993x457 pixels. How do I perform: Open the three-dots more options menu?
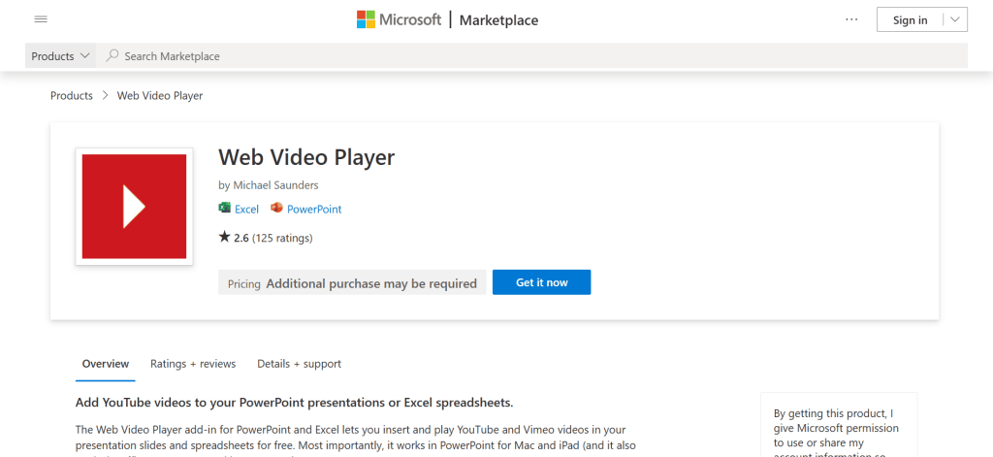(x=851, y=19)
